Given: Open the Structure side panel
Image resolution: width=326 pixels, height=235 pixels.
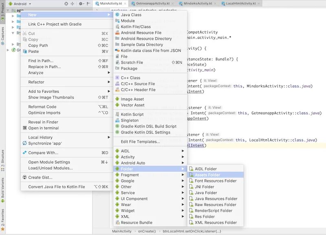Looking at the screenshot, I should pyautogui.click(x=3, y=160).
